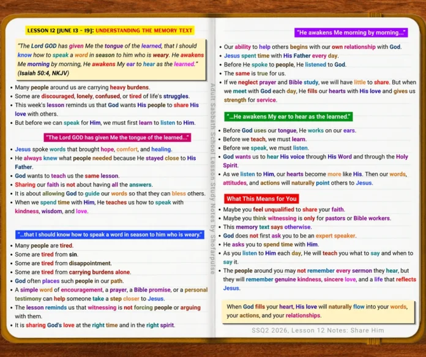Select 'Sharing our faith is not about having all the answers.'
The width and height of the screenshot is (426, 357).
(x=84, y=184)
